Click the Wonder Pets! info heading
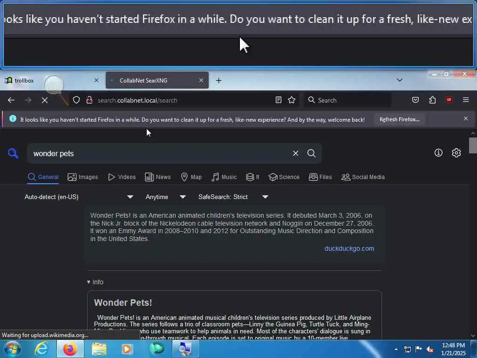 click(123, 303)
